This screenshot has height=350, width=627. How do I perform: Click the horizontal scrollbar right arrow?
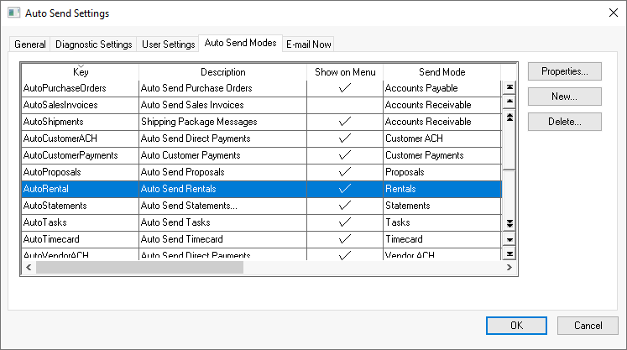(x=508, y=268)
